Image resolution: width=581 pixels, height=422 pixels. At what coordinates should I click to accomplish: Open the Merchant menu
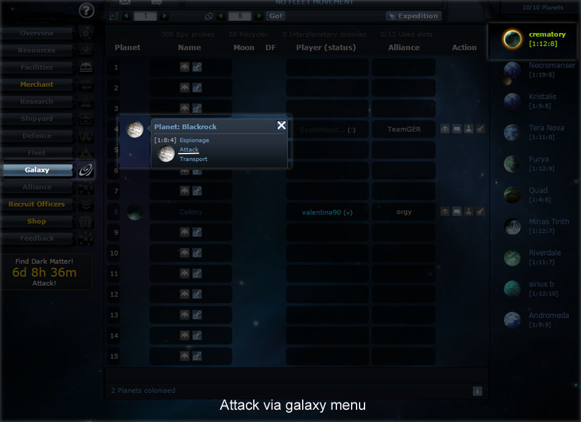point(37,84)
